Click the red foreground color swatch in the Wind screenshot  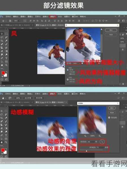pyautogui.click(x=3, y=73)
